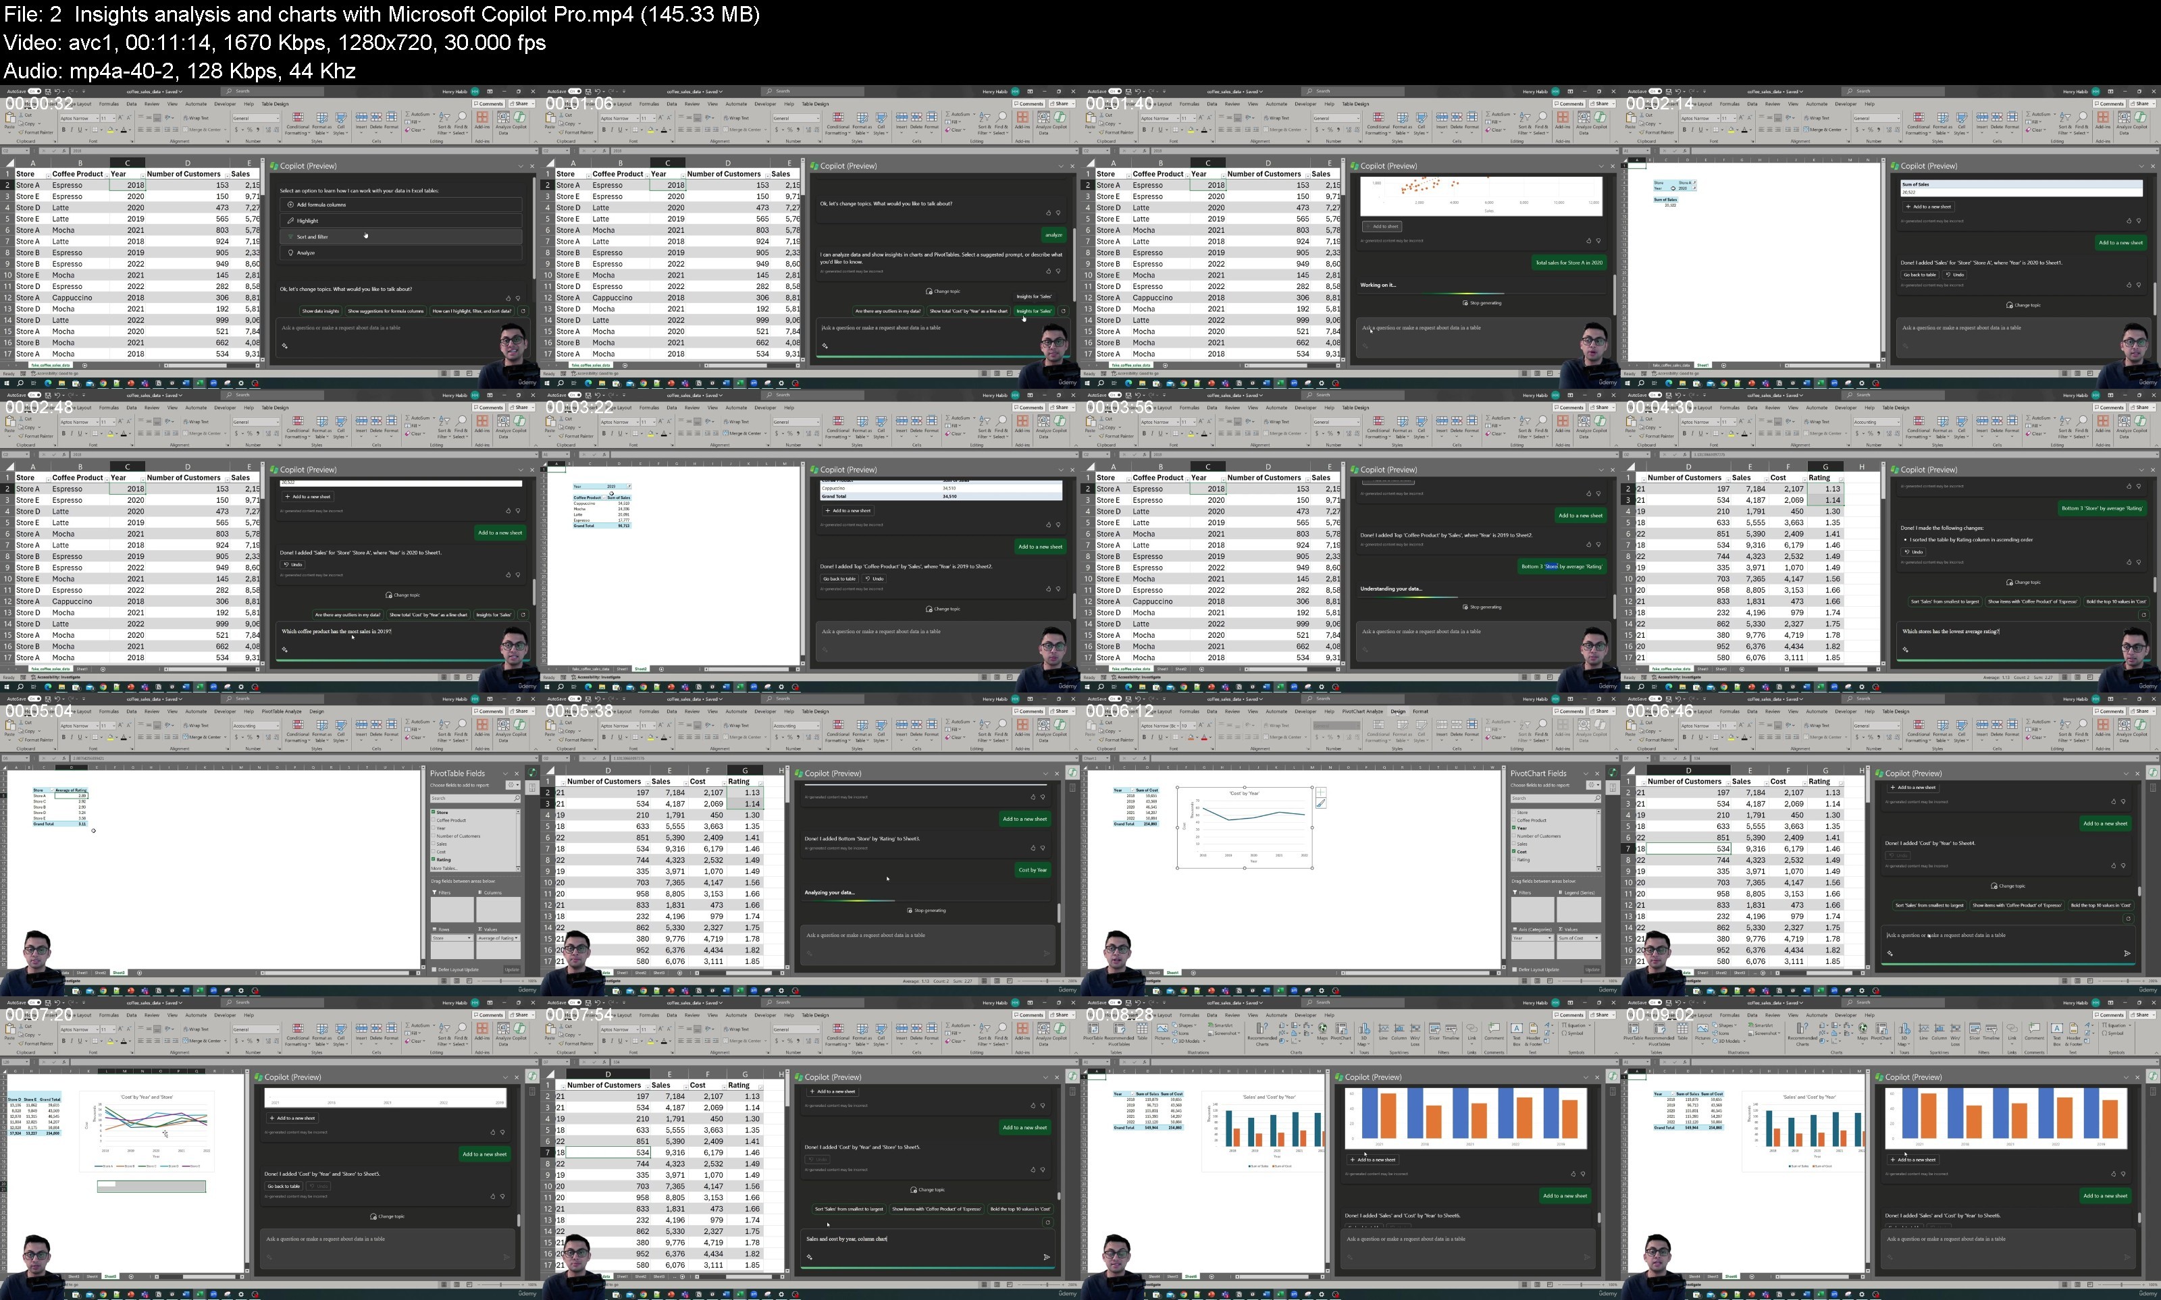Open number format General dropdown, 00:00:32 frame
Image resolution: width=2161 pixels, height=1300 pixels.
pyautogui.click(x=277, y=118)
